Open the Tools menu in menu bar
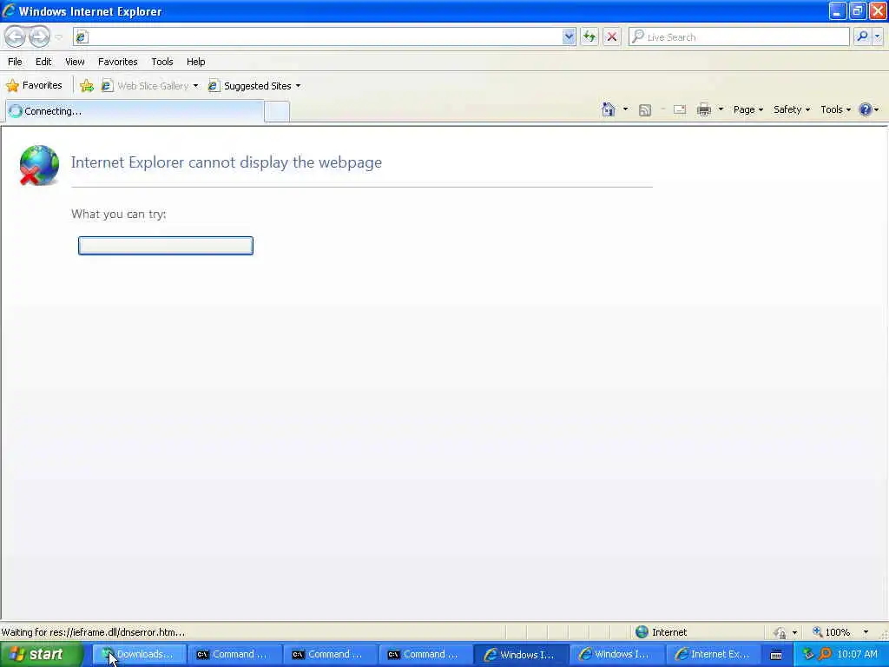This screenshot has height=667, width=889. click(x=161, y=62)
